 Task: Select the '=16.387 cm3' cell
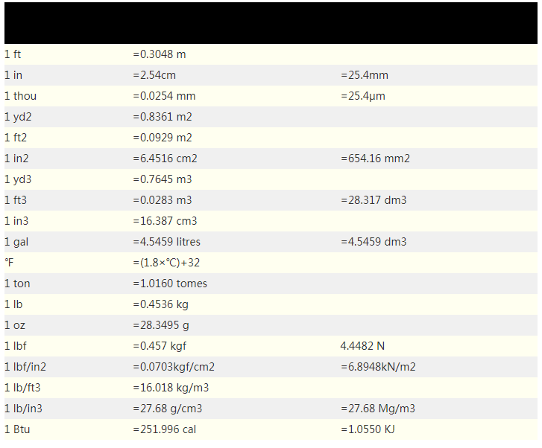(165, 221)
